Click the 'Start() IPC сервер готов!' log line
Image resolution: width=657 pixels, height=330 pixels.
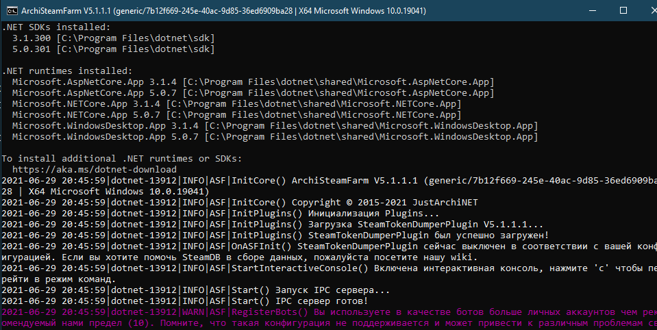(x=185, y=301)
